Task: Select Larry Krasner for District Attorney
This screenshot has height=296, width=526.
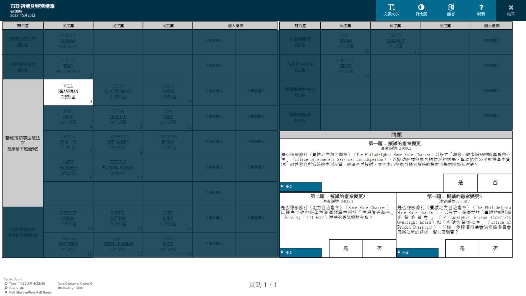Action: pos(395,42)
